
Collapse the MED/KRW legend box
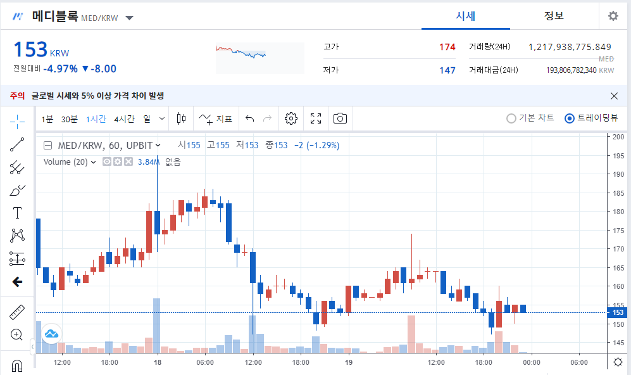pos(47,146)
